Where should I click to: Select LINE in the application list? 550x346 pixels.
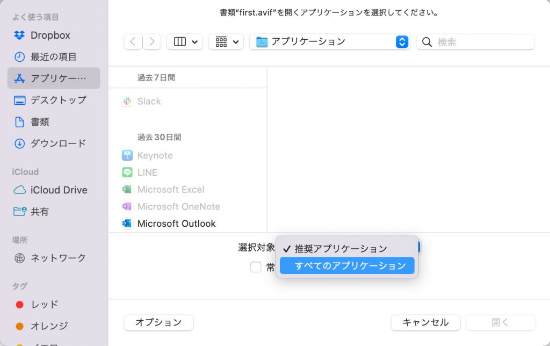coord(187,172)
